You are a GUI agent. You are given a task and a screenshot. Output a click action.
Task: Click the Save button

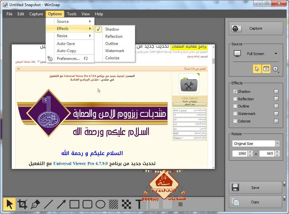coord(256,187)
